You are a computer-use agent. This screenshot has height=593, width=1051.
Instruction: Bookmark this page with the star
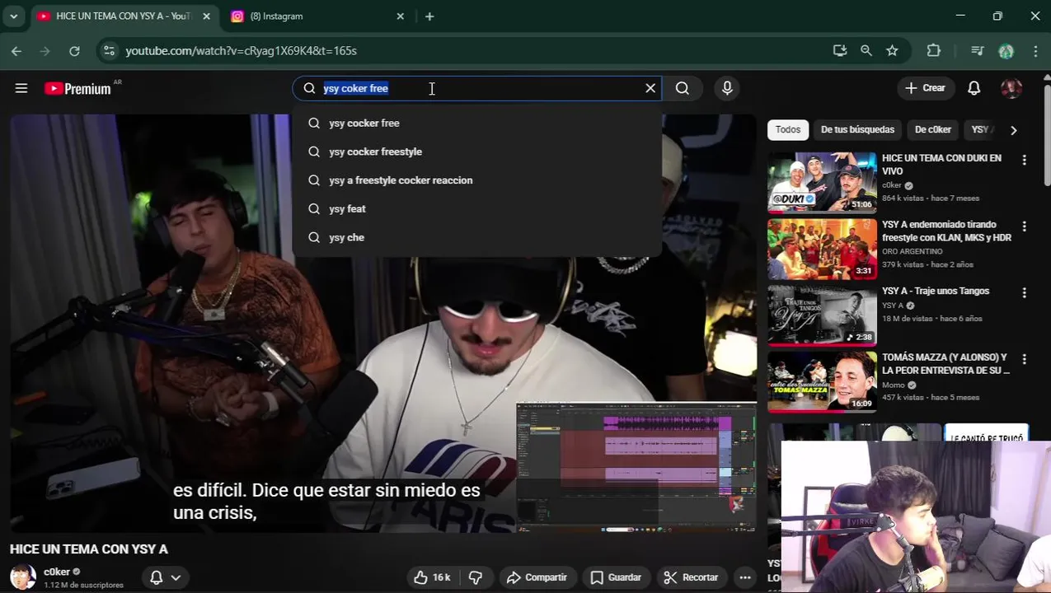pyautogui.click(x=892, y=51)
